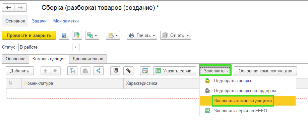Click the Указать серии button
Viewport: 308px width, 124px height.
point(175,71)
